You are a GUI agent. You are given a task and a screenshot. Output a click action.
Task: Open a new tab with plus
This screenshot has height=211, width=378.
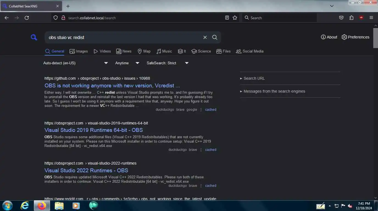(68, 6)
